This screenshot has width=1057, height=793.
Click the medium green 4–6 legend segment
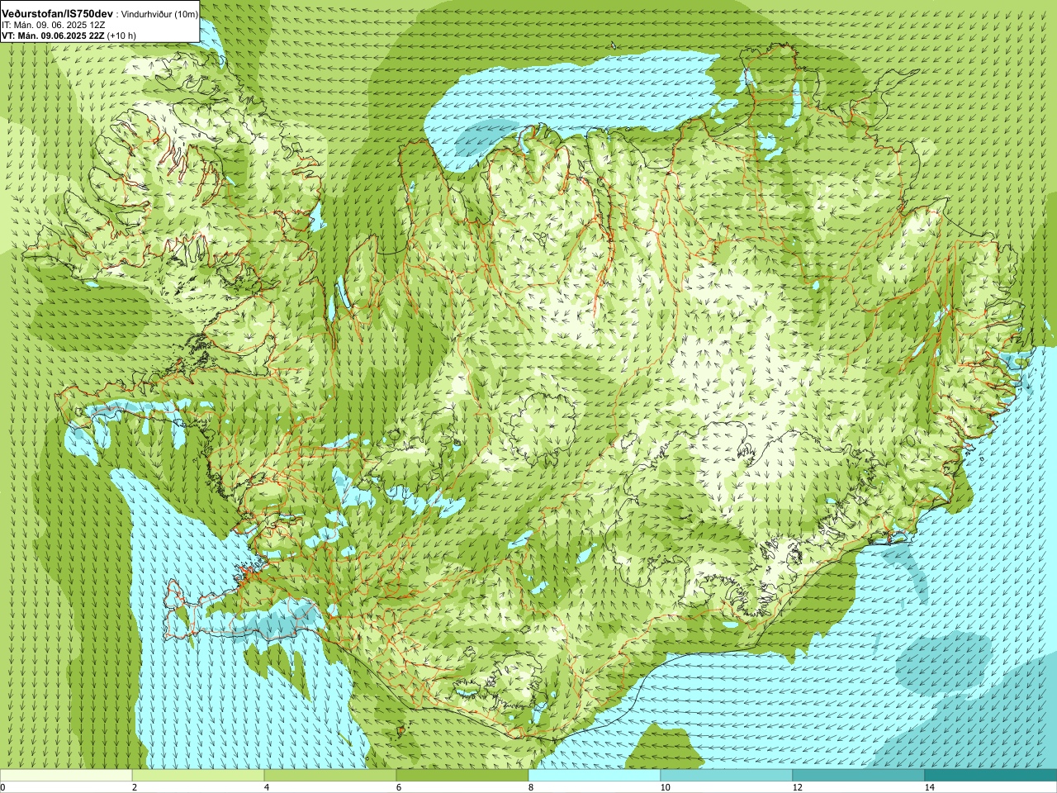point(330,776)
